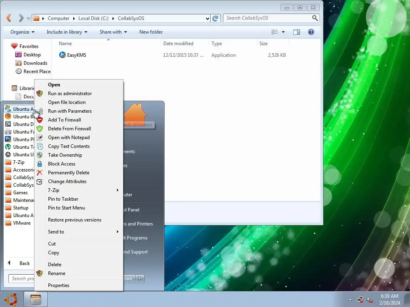
Task: Click the change view icon
Action: [x=275, y=32]
